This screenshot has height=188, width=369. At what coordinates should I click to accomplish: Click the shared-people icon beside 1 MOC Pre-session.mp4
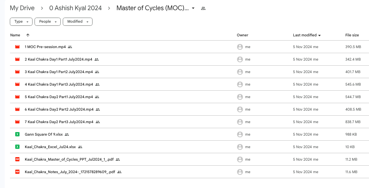point(70,47)
